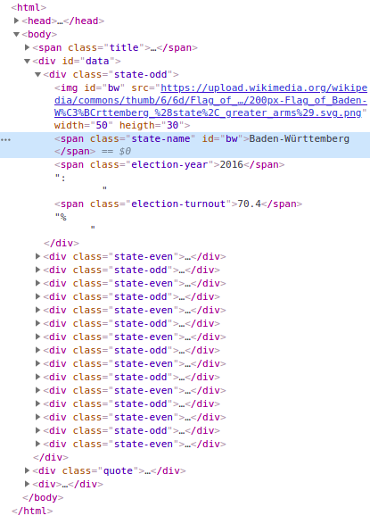This screenshot has width=370, height=524.
Task: Select the opening html tag
Action: pyautogui.click(x=29, y=7)
